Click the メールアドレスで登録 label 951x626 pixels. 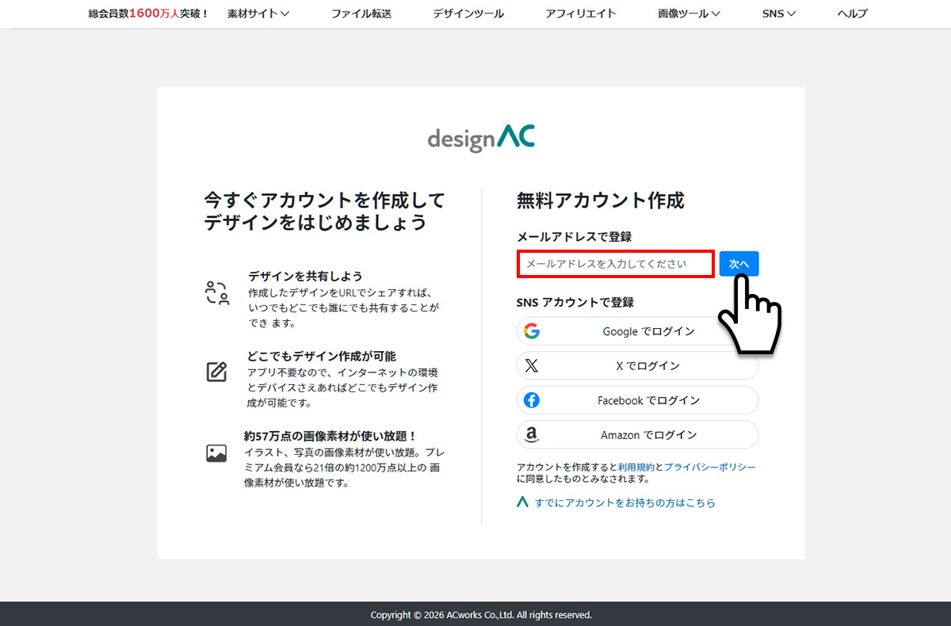pyautogui.click(x=574, y=237)
